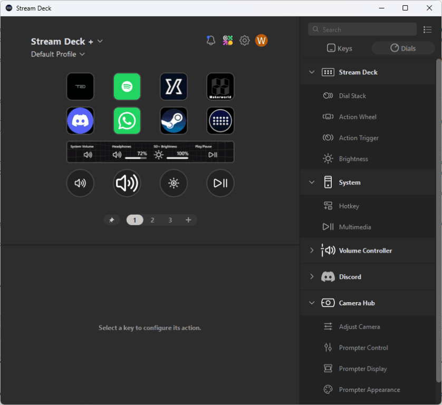Select the Steam key icon
The image size is (442, 405).
174,121
